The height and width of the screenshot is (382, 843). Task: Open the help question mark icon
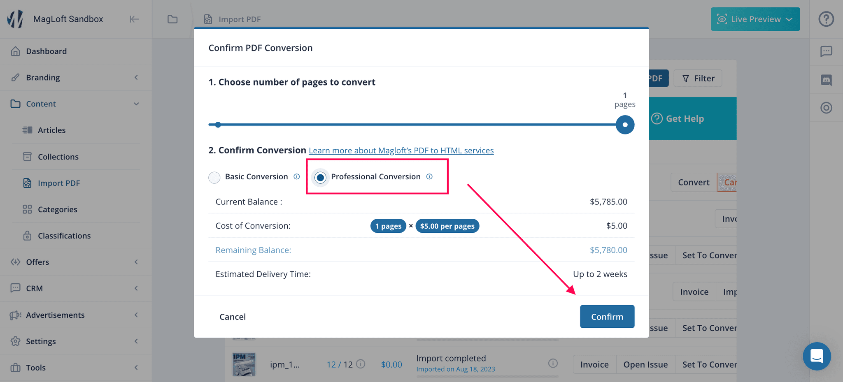826,19
